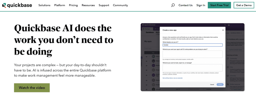Click the 'track, report on, or manage' box

[x=192, y=68]
